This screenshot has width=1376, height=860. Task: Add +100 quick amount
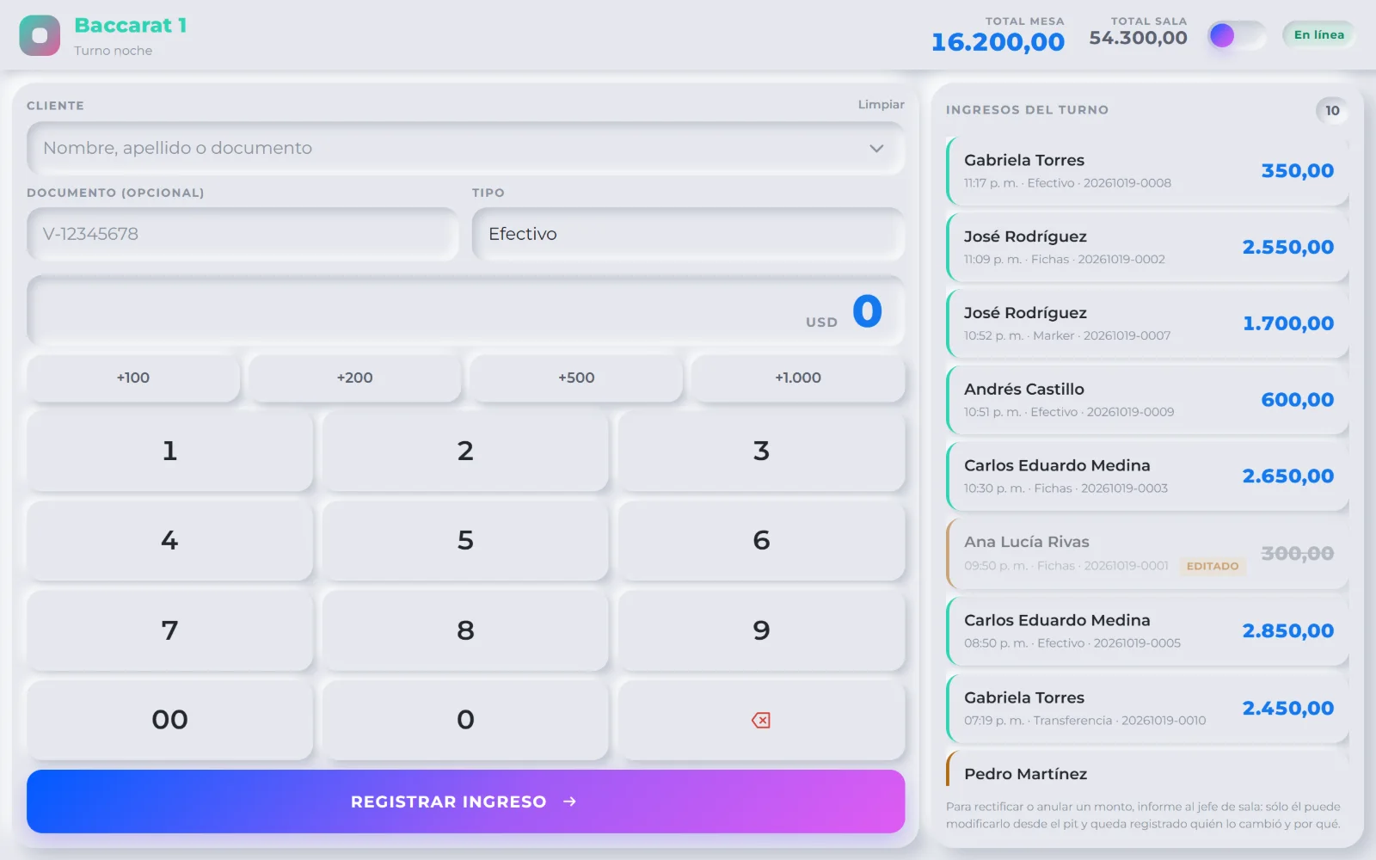point(133,378)
